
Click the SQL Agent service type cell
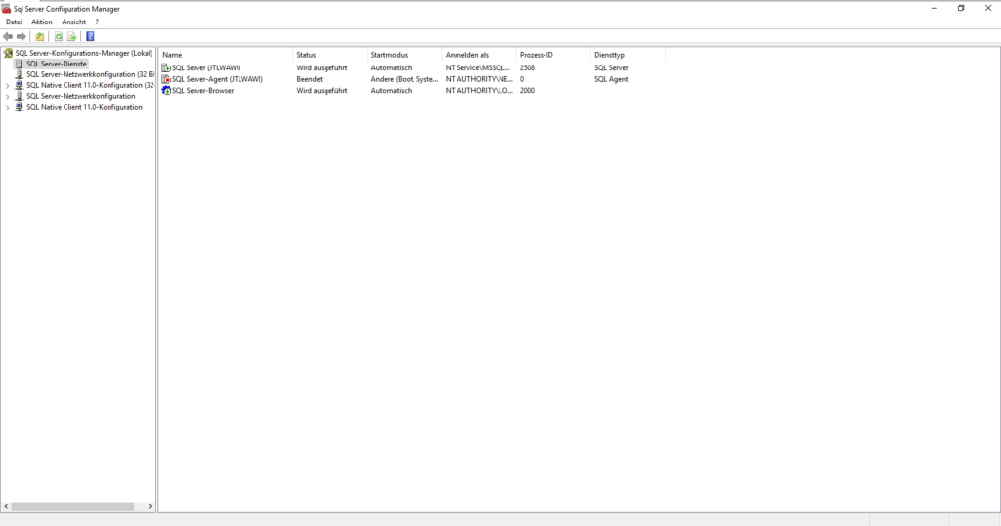coord(611,79)
